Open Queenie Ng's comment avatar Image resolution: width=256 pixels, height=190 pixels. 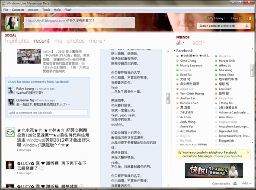pyautogui.click(x=11, y=102)
